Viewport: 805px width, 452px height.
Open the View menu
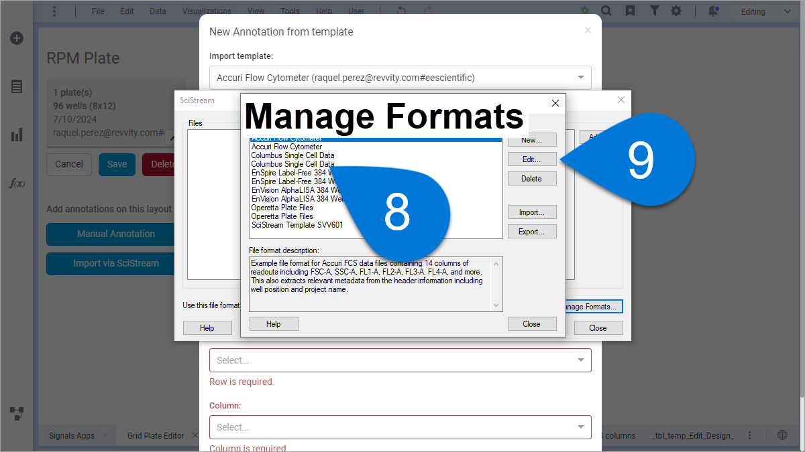pos(256,11)
